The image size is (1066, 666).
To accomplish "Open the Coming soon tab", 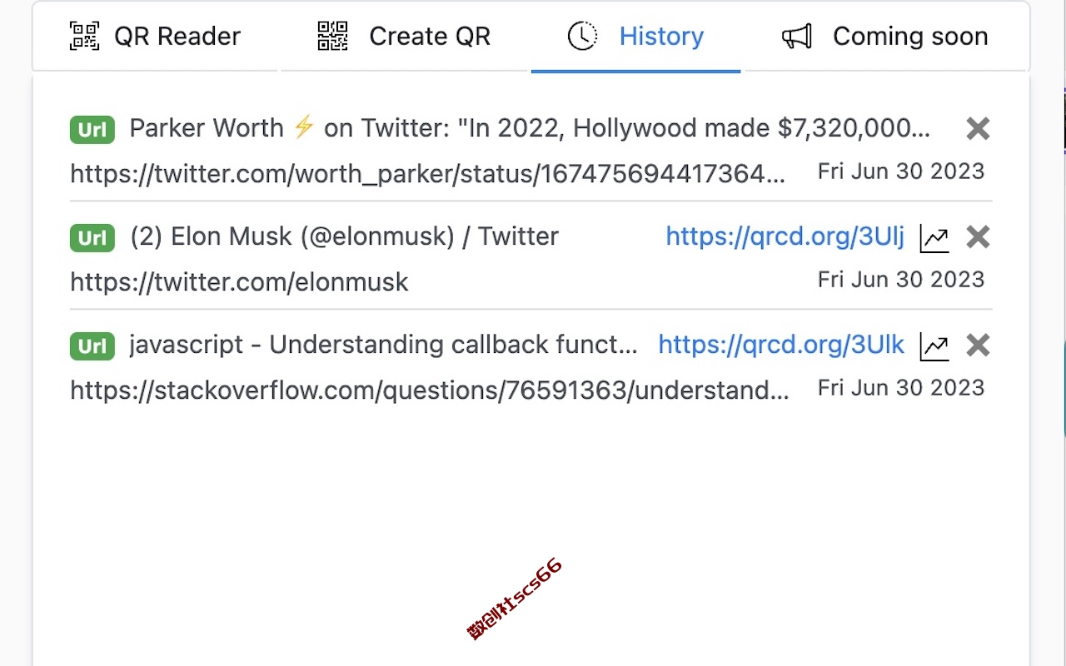I will click(x=884, y=37).
